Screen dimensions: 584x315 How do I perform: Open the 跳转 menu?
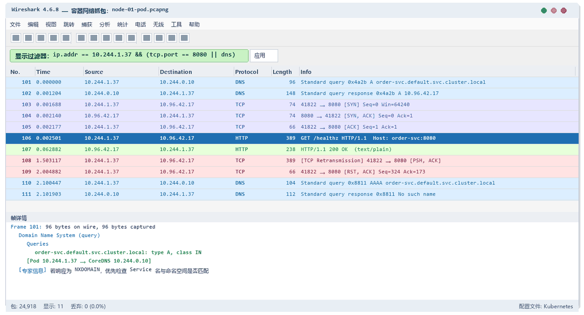[69, 25]
